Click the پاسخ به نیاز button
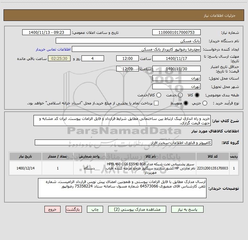This screenshot has width=248, height=240. point(187,209)
